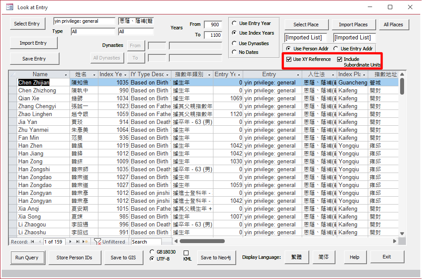The image size is (422, 279).
Task: Open the Name column dropdown
Action: pos(66,75)
